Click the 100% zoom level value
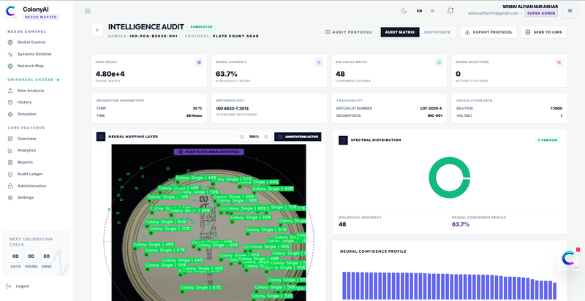 pos(254,137)
